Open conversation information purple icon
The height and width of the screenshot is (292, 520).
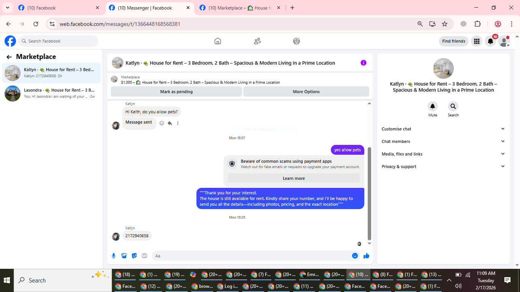(x=364, y=63)
